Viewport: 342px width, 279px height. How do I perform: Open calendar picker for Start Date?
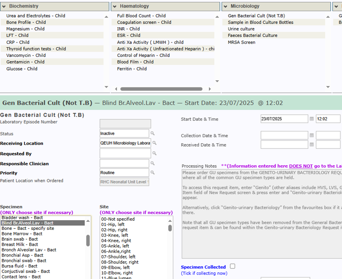point(312,119)
